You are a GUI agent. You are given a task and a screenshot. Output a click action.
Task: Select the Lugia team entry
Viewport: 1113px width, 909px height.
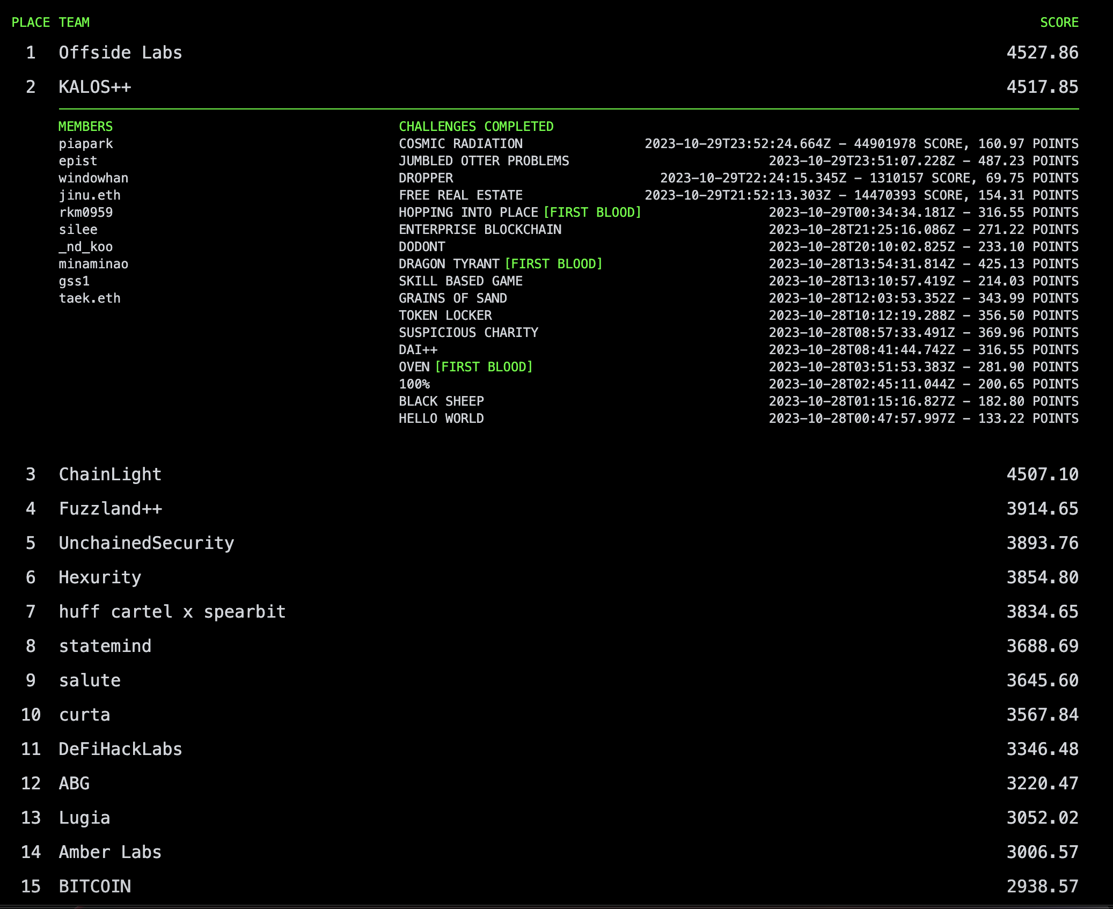[x=84, y=818]
